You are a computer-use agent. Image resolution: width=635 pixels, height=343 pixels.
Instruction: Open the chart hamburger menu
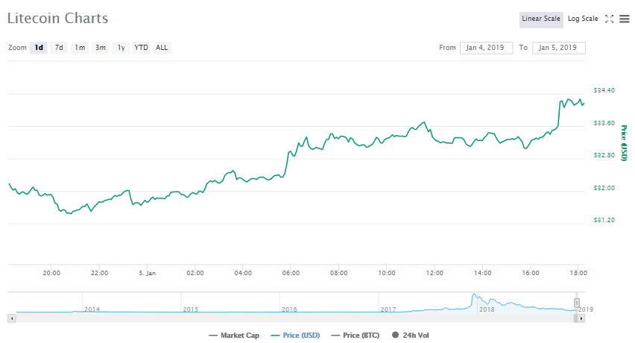[x=624, y=19]
